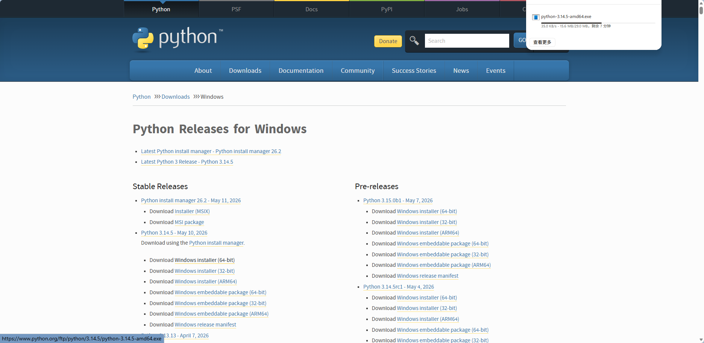Open the Events navigation menu
The width and height of the screenshot is (704, 343).
496,71
